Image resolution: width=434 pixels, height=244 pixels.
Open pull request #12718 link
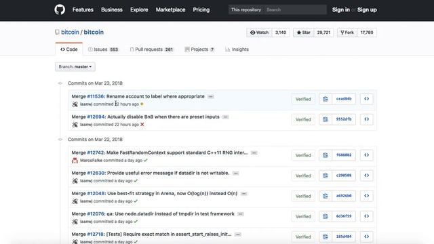[x=96, y=234]
